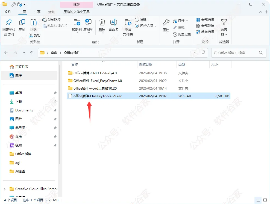
Task: Switch to the Share (共享) ribbon tab
Action: [37, 12]
